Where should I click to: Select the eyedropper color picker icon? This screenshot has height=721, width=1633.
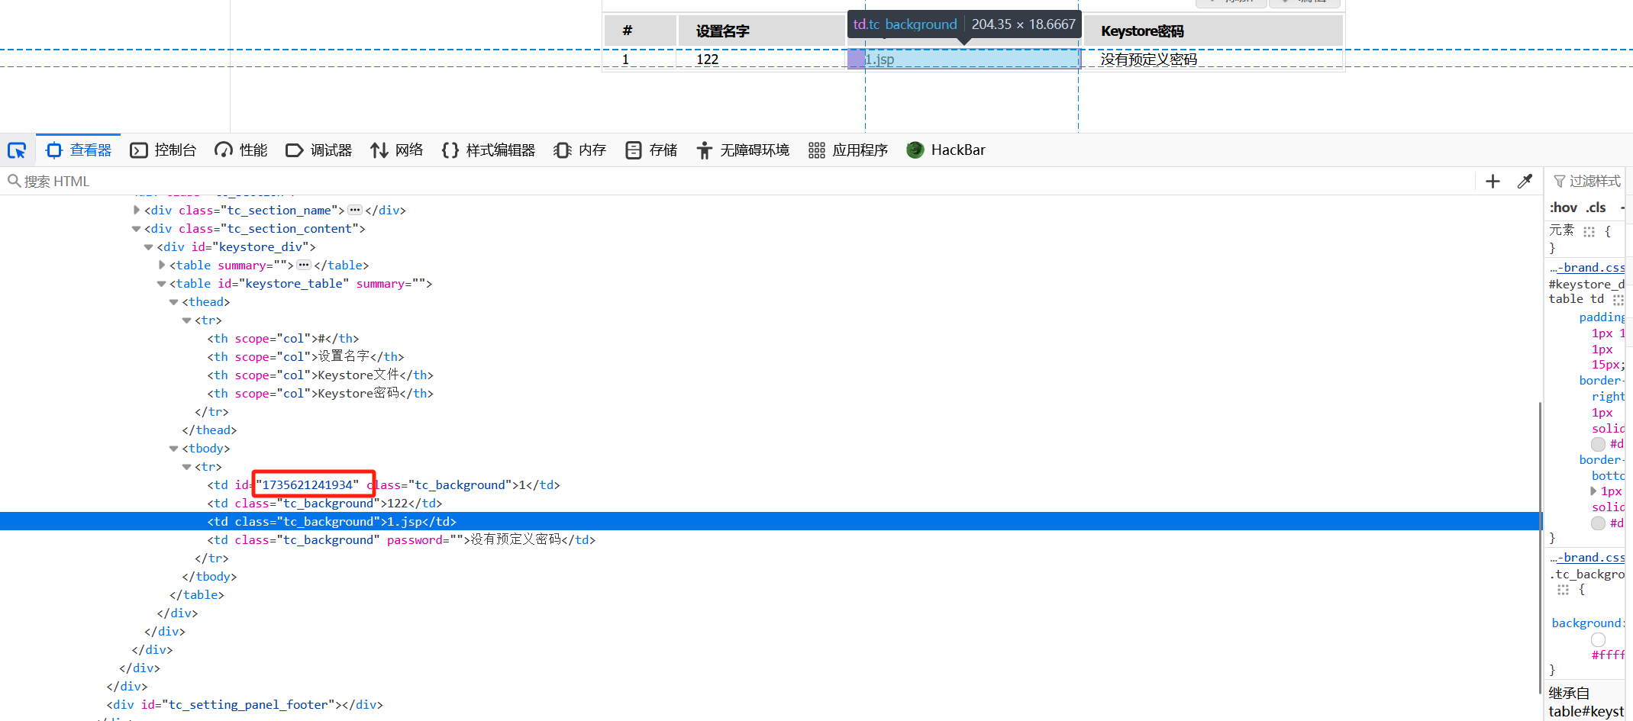1525,182
